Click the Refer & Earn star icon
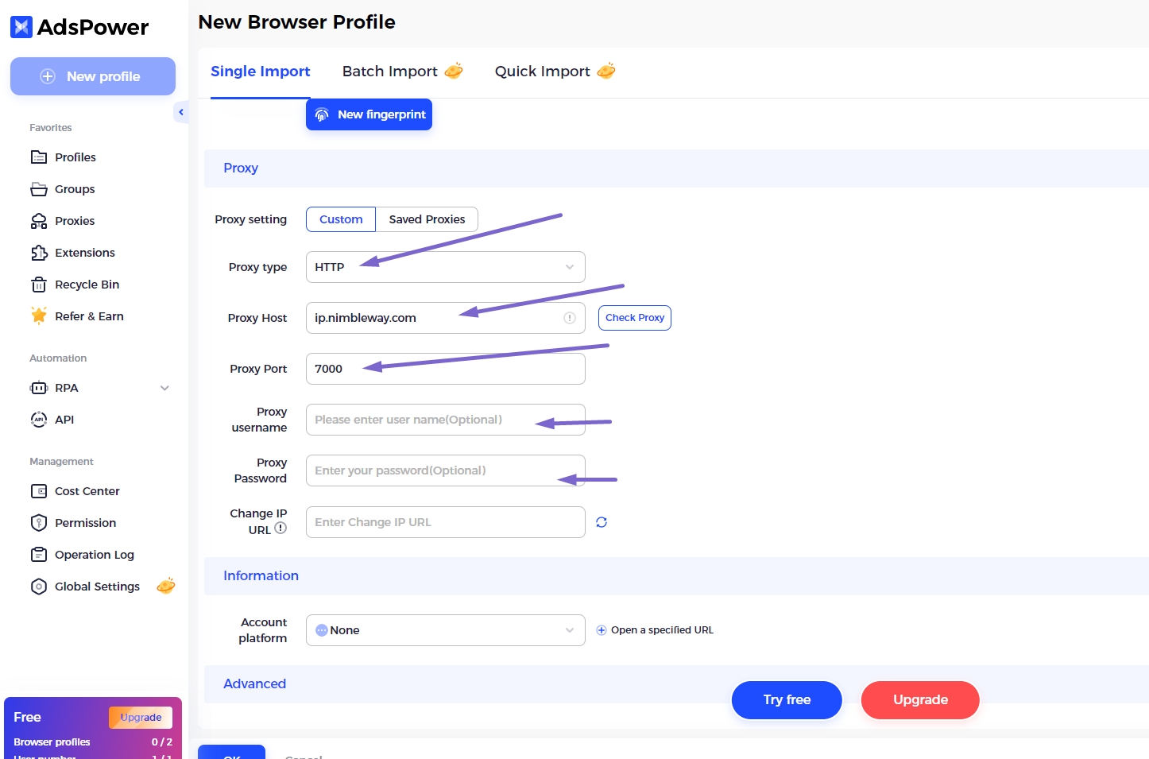This screenshot has height=759, width=1149. (x=38, y=316)
